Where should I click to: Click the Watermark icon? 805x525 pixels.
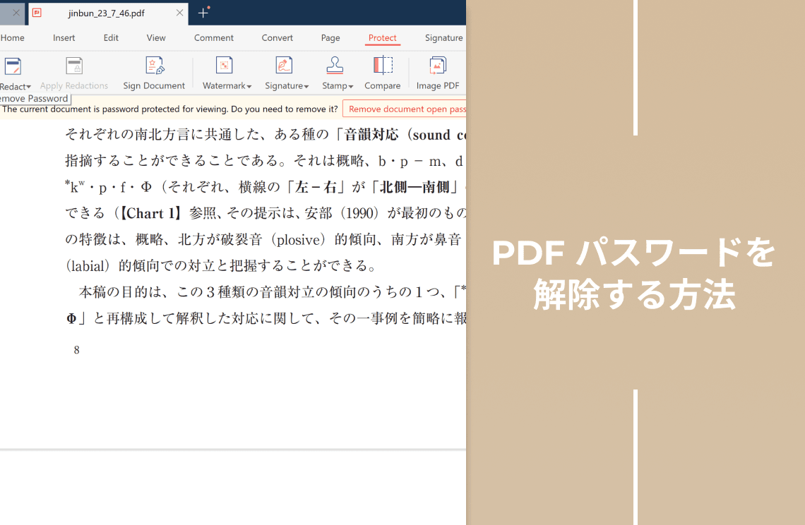point(225,66)
